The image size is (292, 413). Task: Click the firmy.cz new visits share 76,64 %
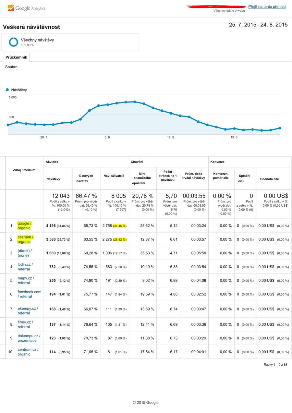91,324
